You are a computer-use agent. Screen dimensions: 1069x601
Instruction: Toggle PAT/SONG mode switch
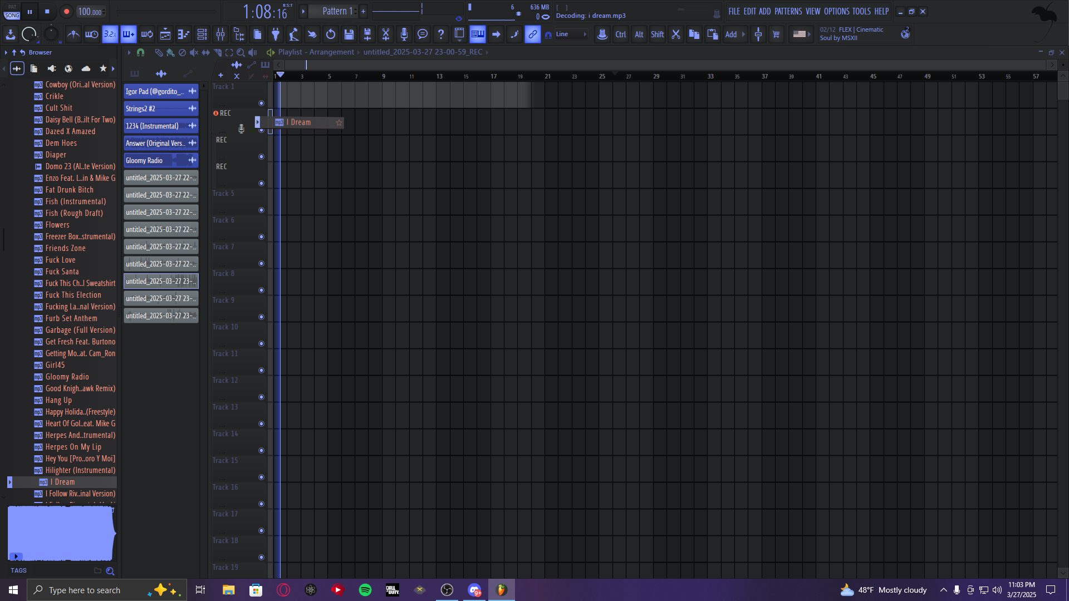(x=12, y=12)
